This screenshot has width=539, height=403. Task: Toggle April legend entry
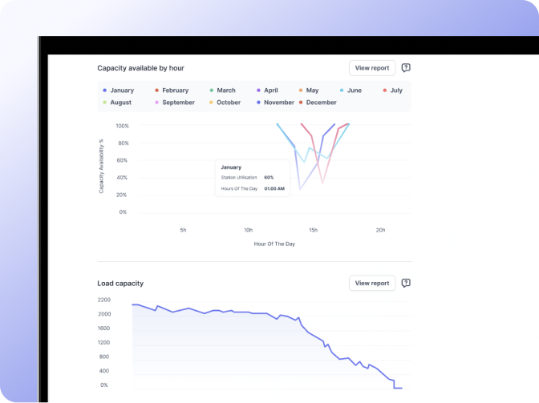point(267,91)
